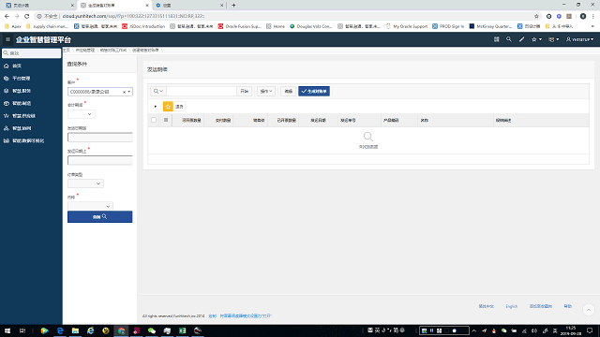Open the My Oracle Support bookmark
The image size is (600, 337).
tap(406, 26)
